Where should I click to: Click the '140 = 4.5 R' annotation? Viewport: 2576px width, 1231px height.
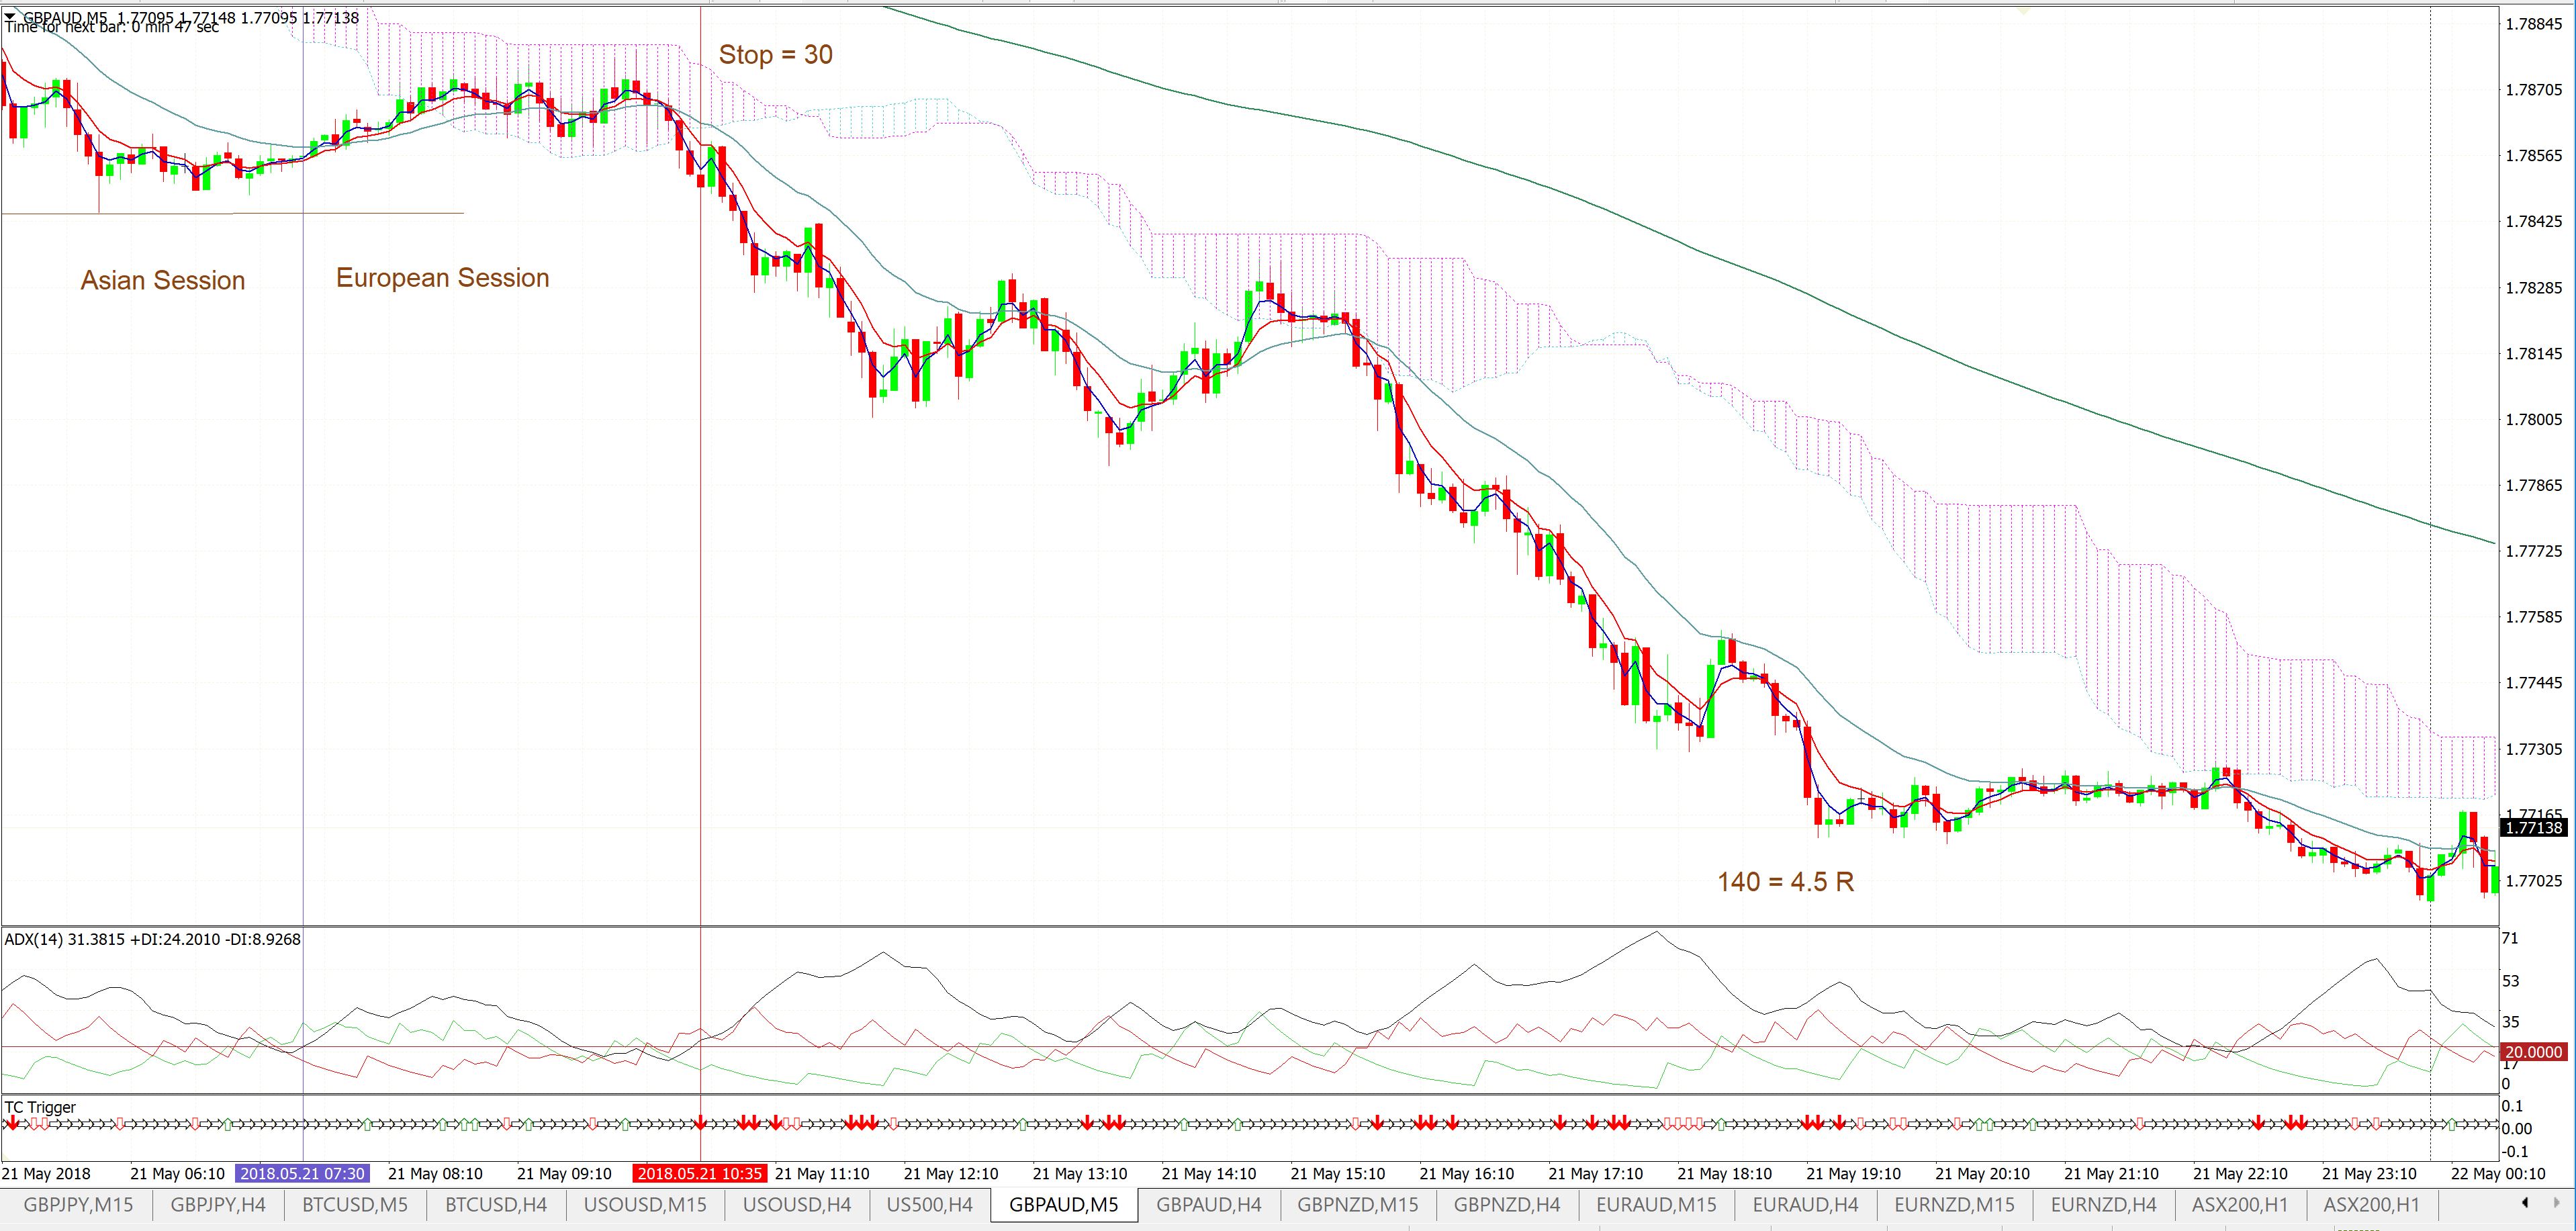(x=1786, y=882)
